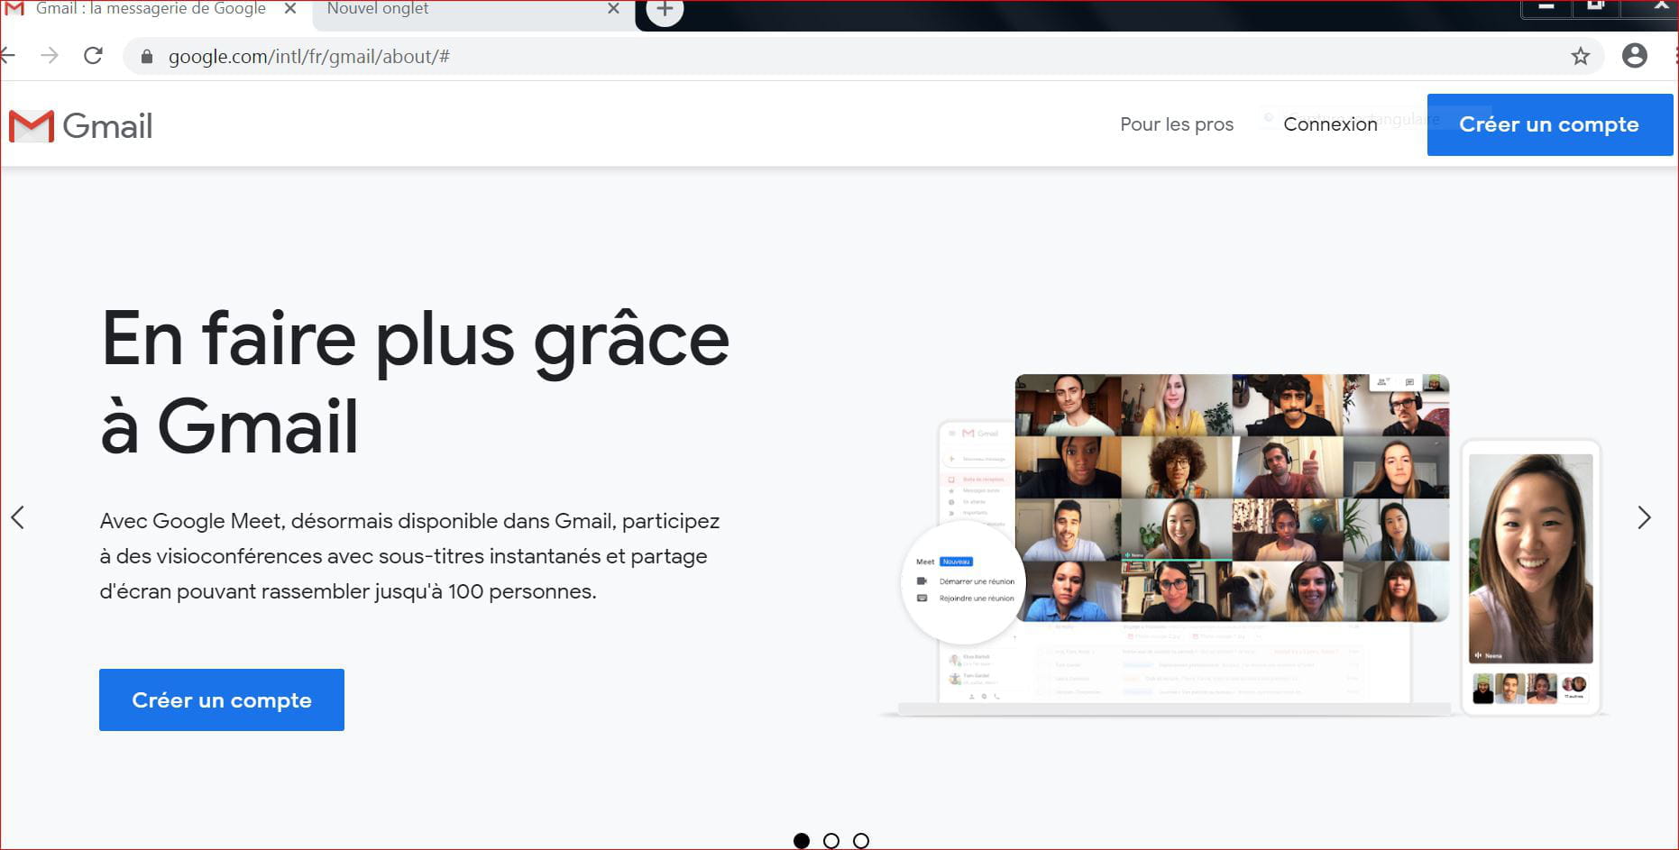
Task: Select the second carousel dot
Action: pos(831,840)
